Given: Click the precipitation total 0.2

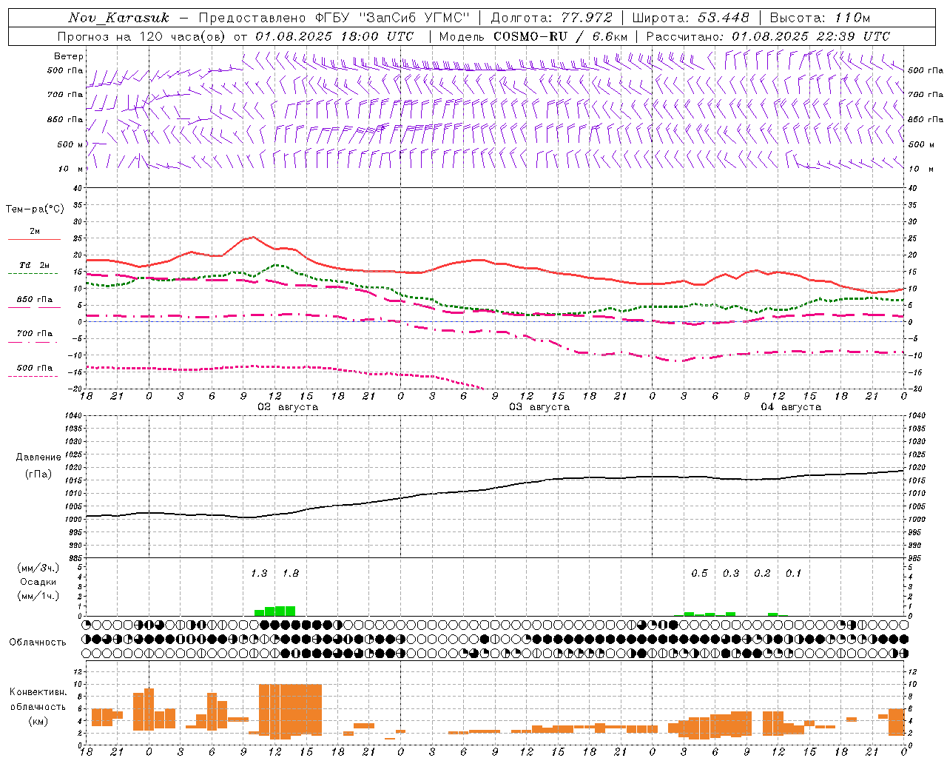Looking at the screenshot, I should pos(762,574).
